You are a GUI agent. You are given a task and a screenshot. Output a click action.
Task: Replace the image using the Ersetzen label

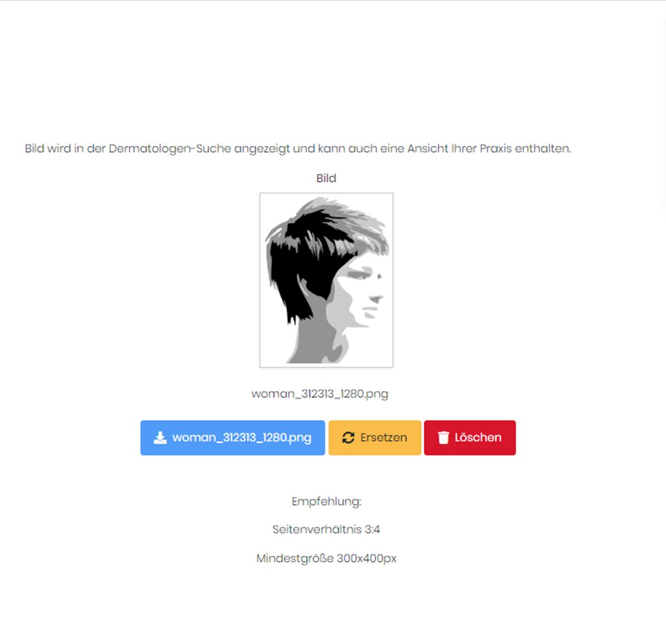(384, 438)
